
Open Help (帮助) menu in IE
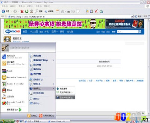[x=47, y=6]
